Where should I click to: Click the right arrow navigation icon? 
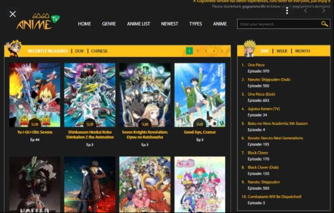click(x=324, y=10)
